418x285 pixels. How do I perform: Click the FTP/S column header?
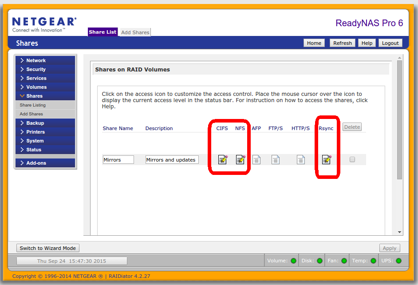(276, 128)
